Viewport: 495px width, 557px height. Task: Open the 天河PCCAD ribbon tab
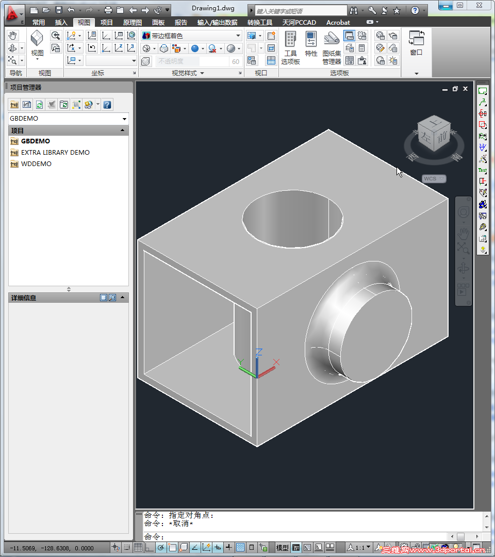(x=299, y=23)
